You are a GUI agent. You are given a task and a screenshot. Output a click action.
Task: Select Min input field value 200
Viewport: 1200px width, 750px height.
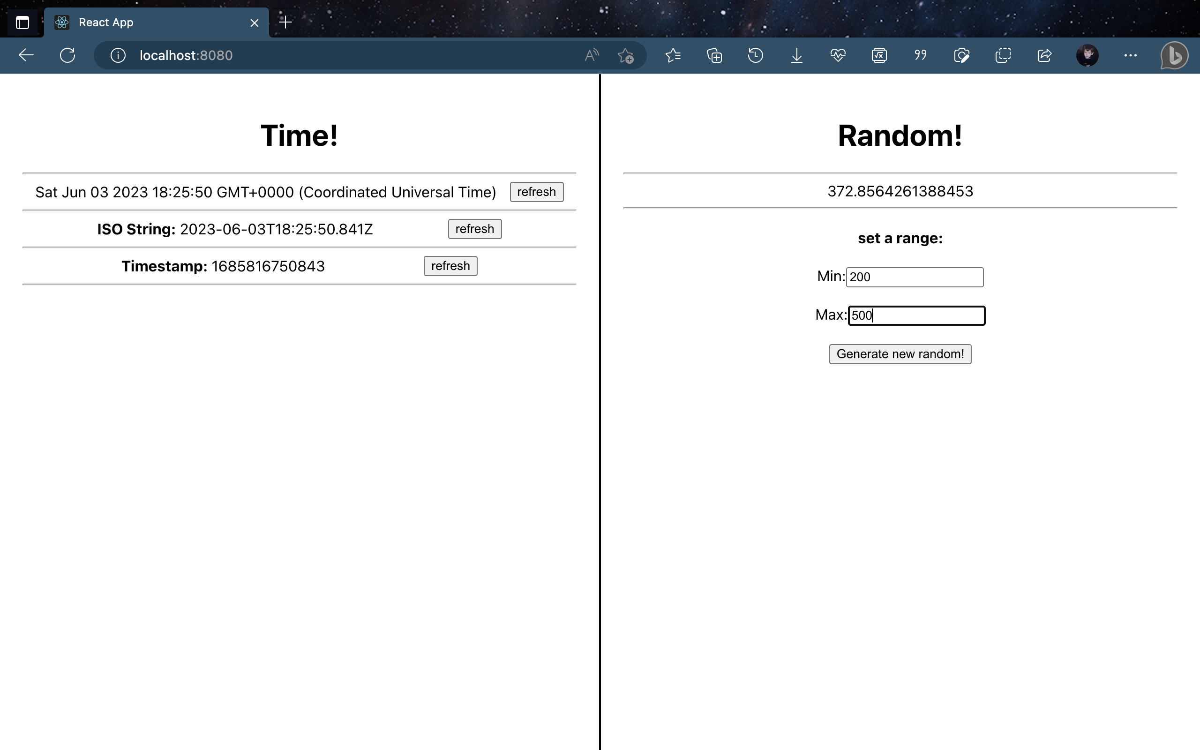(x=914, y=277)
